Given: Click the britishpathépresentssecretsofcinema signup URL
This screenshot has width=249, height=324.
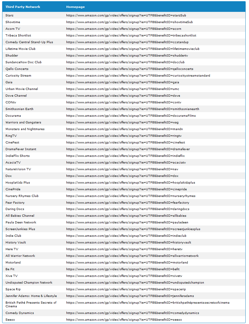Looking at the screenshot, I should pyautogui.click(x=148, y=302).
